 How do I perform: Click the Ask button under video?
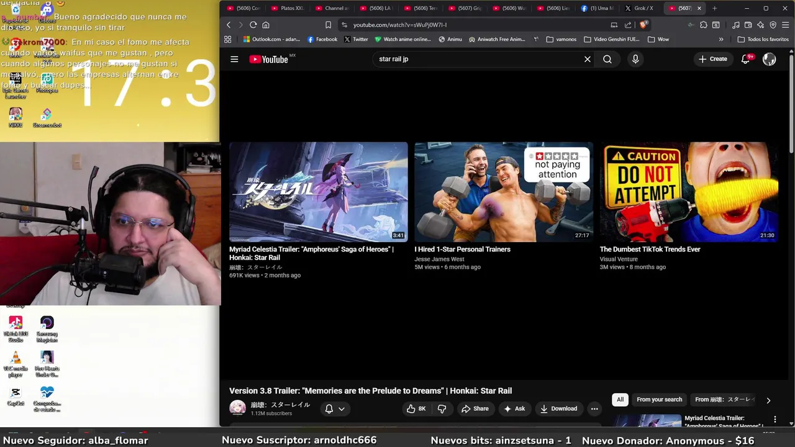(514, 409)
